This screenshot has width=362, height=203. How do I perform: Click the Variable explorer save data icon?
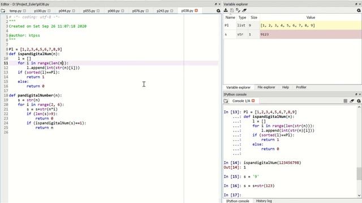click(x=232, y=10)
